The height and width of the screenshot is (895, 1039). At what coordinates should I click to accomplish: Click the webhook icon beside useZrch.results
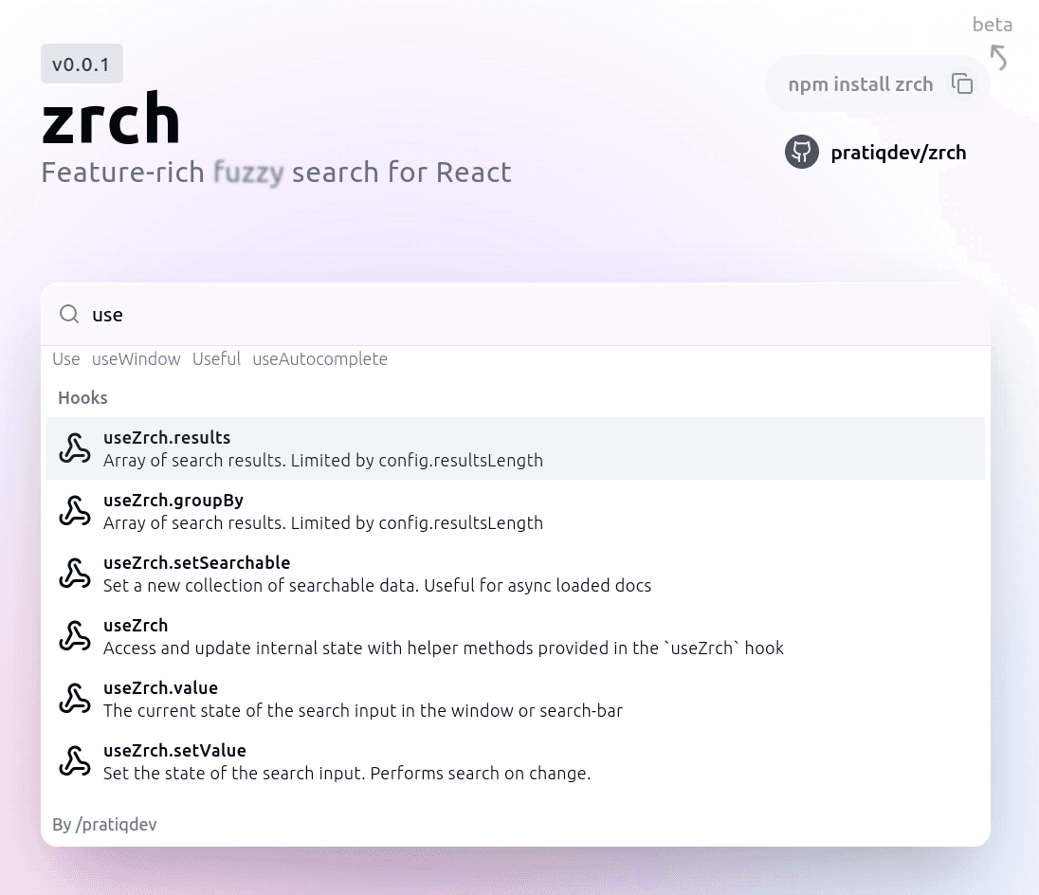(75, 448)
